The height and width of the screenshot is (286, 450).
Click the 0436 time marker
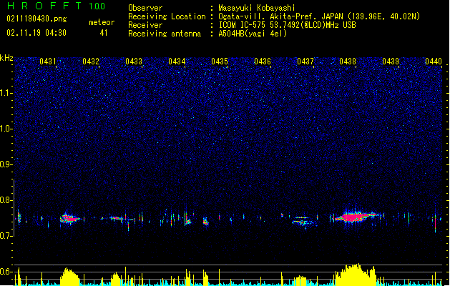tap(263, 61)
